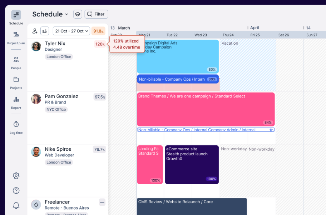Toggle the sort order button
Image resolution: width=326 pixels, height=215 pixels.
pyautogui.click(x=45, y=31)
